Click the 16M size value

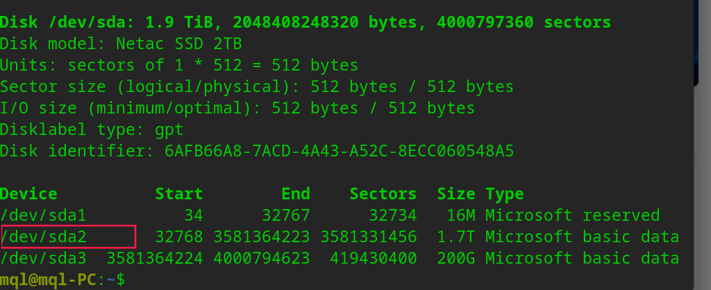[x=461, y=215]
